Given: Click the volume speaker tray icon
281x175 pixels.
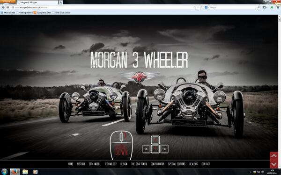Looking at the screenshot, I should pyautogui.click(x=263, y=172).
